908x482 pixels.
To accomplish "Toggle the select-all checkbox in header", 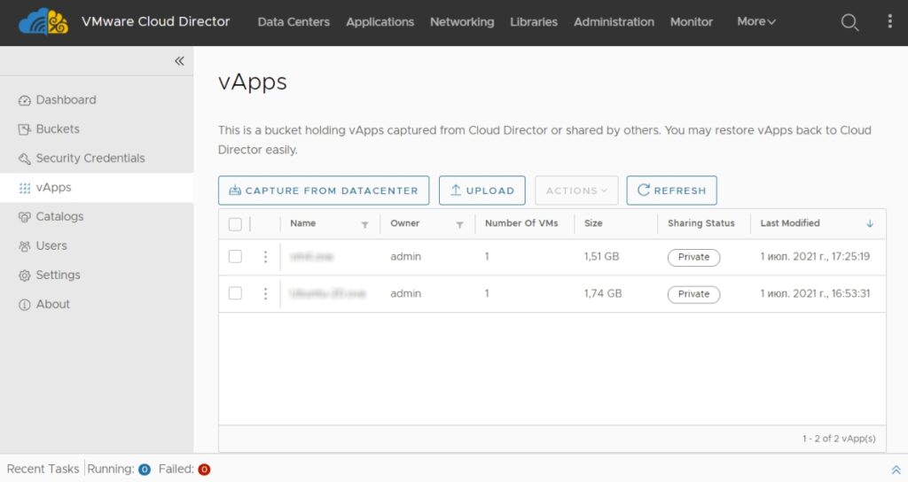I will pos(235,224).
